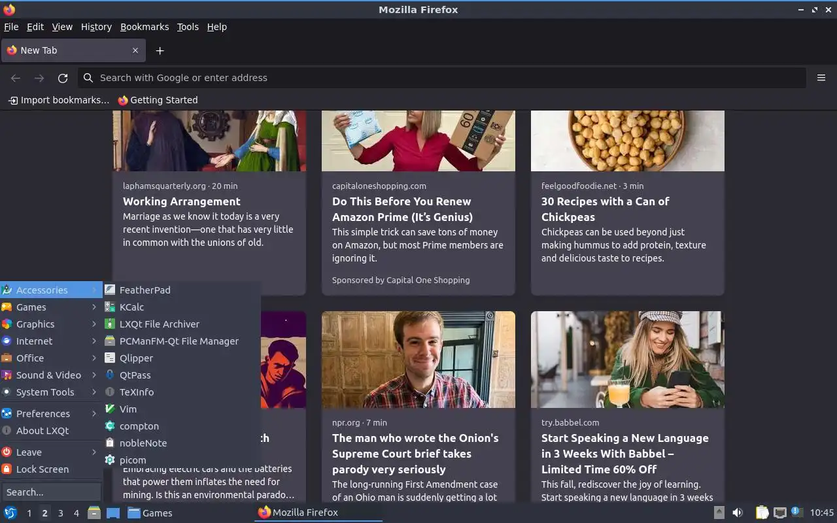Screen dimensions: 837x523
Task: Expand the Graphics menu category
Action: pos(50,324)
